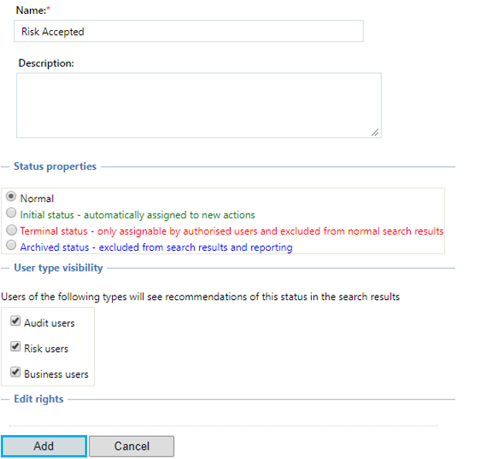Click the Status properties section heading
This screenshot has height=459, width=484.
click(x=55, y=167)
